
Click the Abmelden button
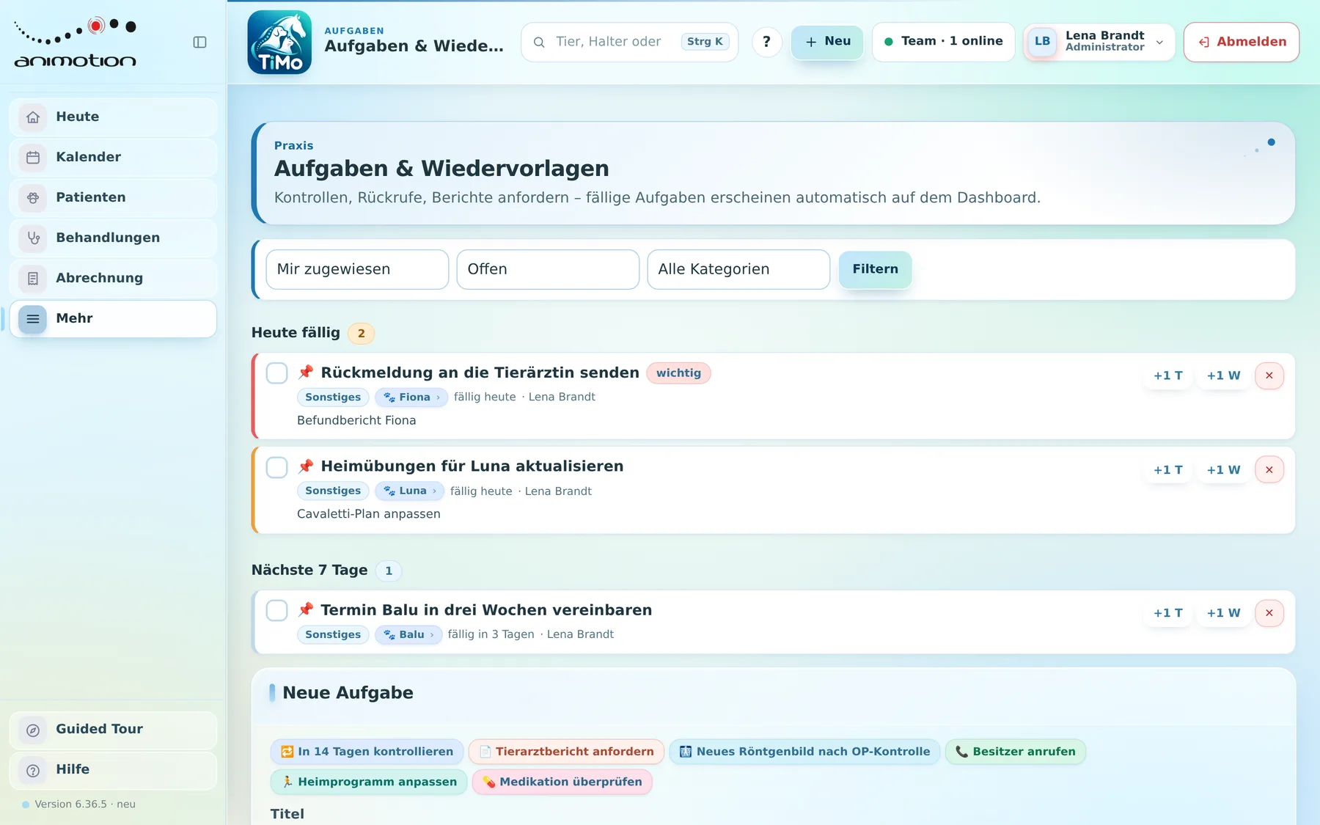coord(1242,42)
